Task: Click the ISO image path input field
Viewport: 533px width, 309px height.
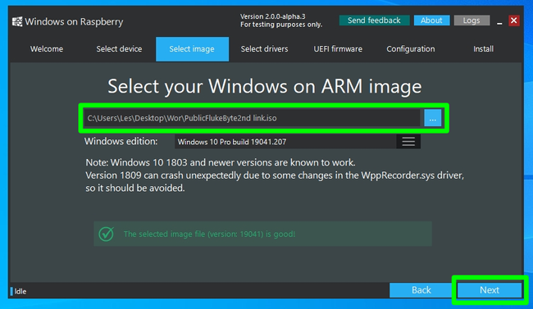Action: coord(252,118)
